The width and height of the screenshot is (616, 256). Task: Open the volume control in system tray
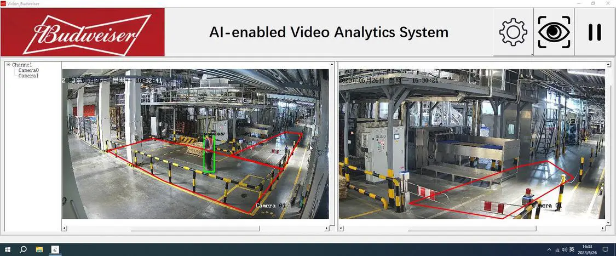coord(565,249)
